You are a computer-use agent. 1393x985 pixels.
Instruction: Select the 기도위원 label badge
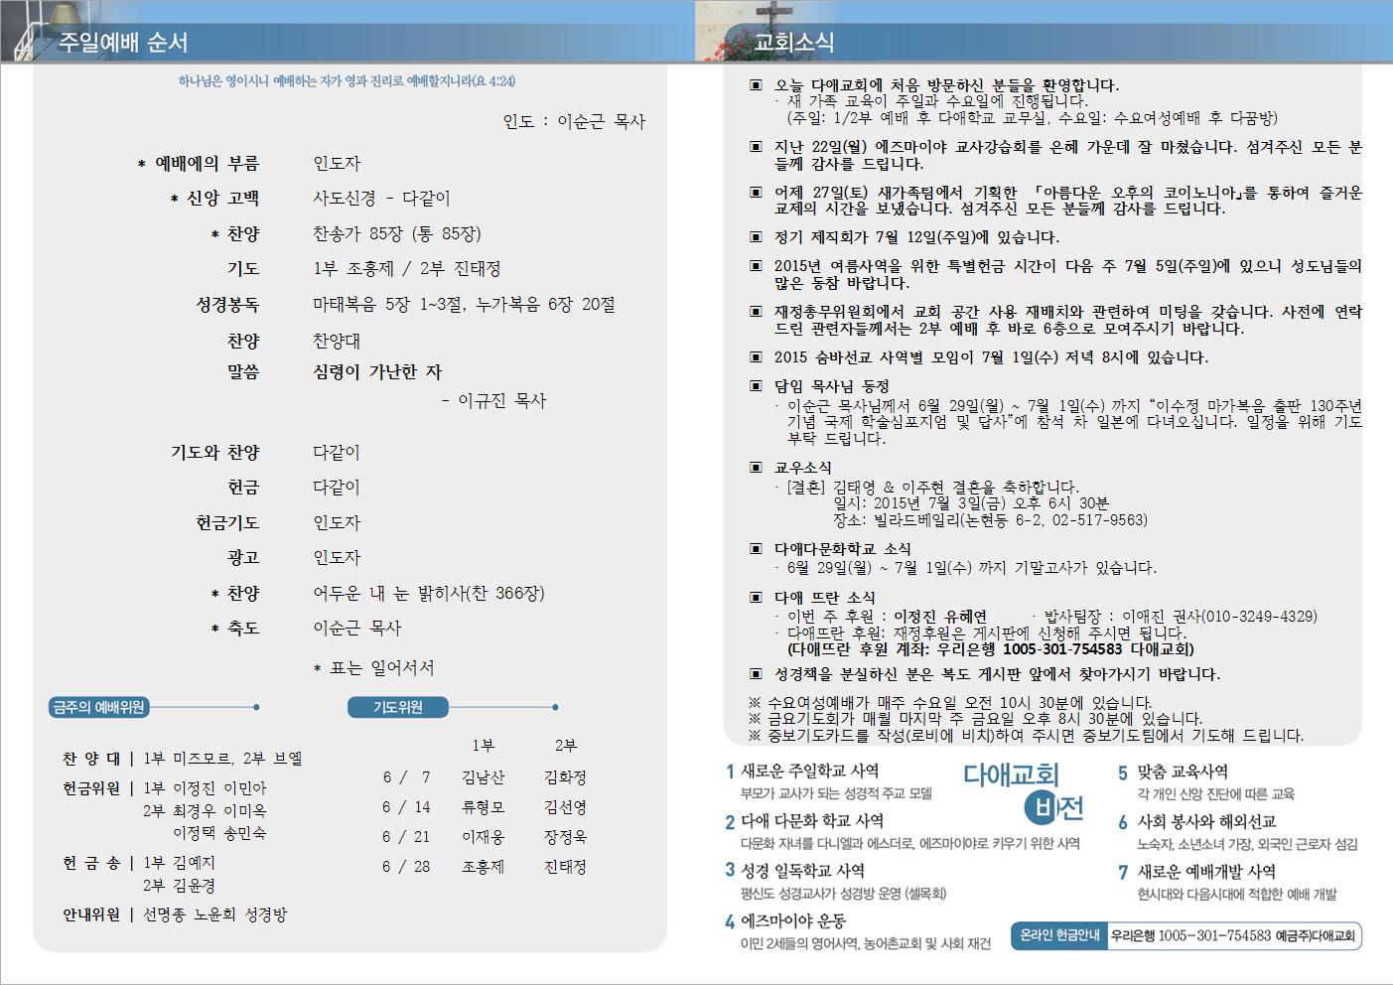tap(397, 707)
